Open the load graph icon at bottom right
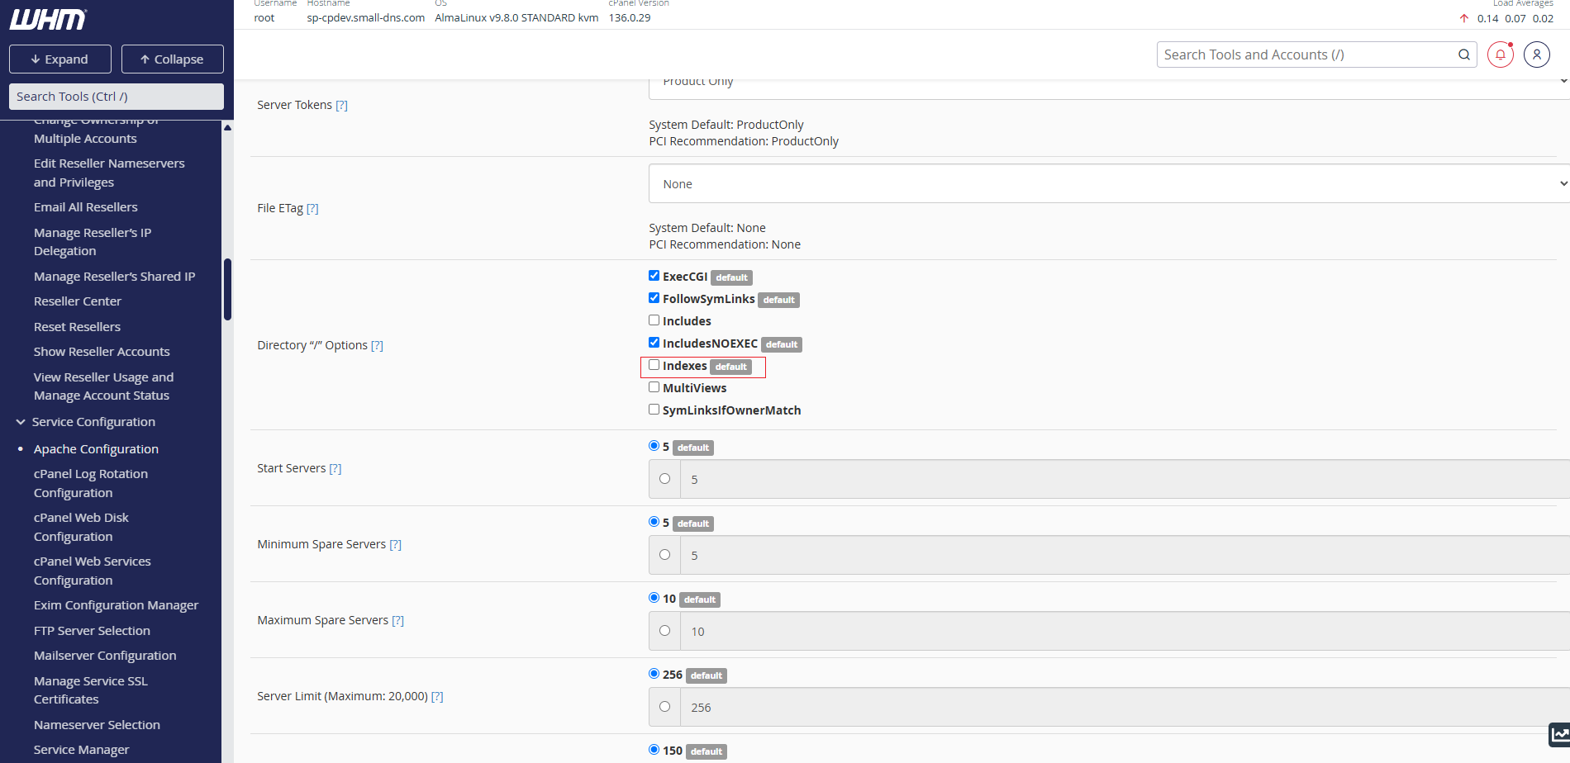The image size is (1570, 763). click(1559, 734)
